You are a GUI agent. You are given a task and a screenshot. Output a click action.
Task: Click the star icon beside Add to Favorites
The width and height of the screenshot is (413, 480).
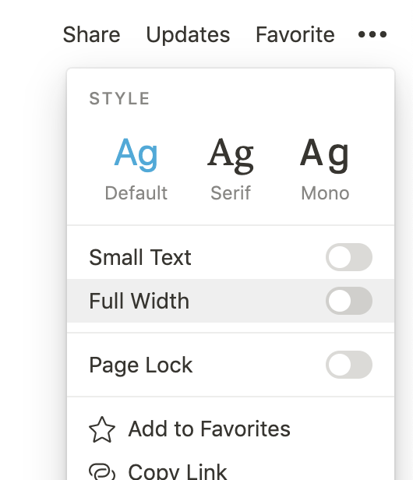(102, 429)
